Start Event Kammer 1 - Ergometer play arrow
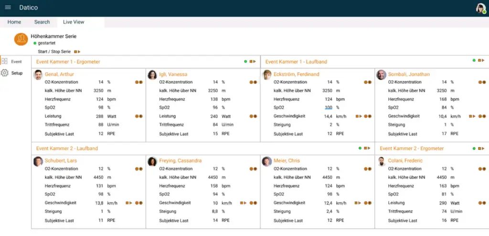489x236 pixels. point(255,62)
